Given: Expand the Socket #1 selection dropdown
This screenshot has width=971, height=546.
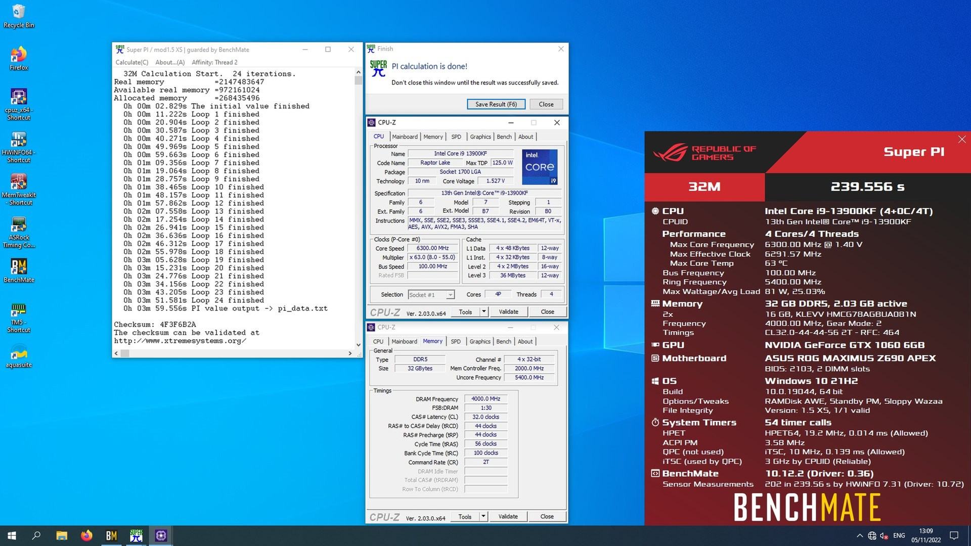Looking at the screenshot, I should click(x=450, y=295).
